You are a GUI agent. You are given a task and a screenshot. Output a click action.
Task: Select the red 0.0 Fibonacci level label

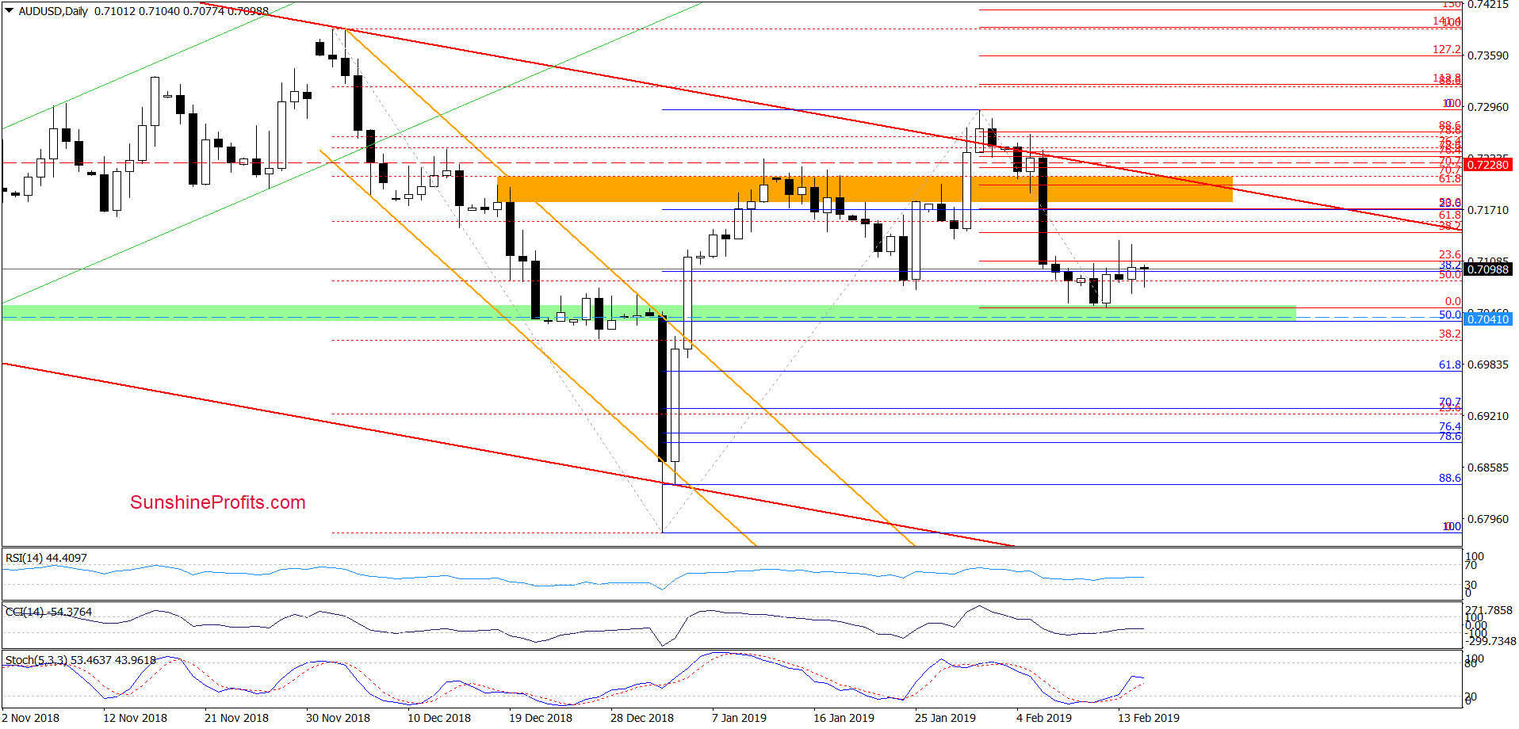coord(1453,301)
